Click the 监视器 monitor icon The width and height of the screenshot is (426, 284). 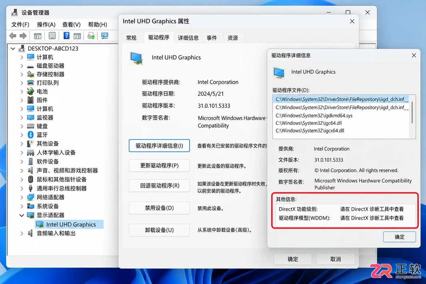pos(30,118)
